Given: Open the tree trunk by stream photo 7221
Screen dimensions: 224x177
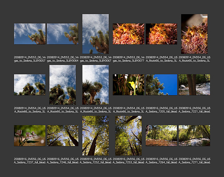Looking at the screenshot, I should [x=194, y=85].
